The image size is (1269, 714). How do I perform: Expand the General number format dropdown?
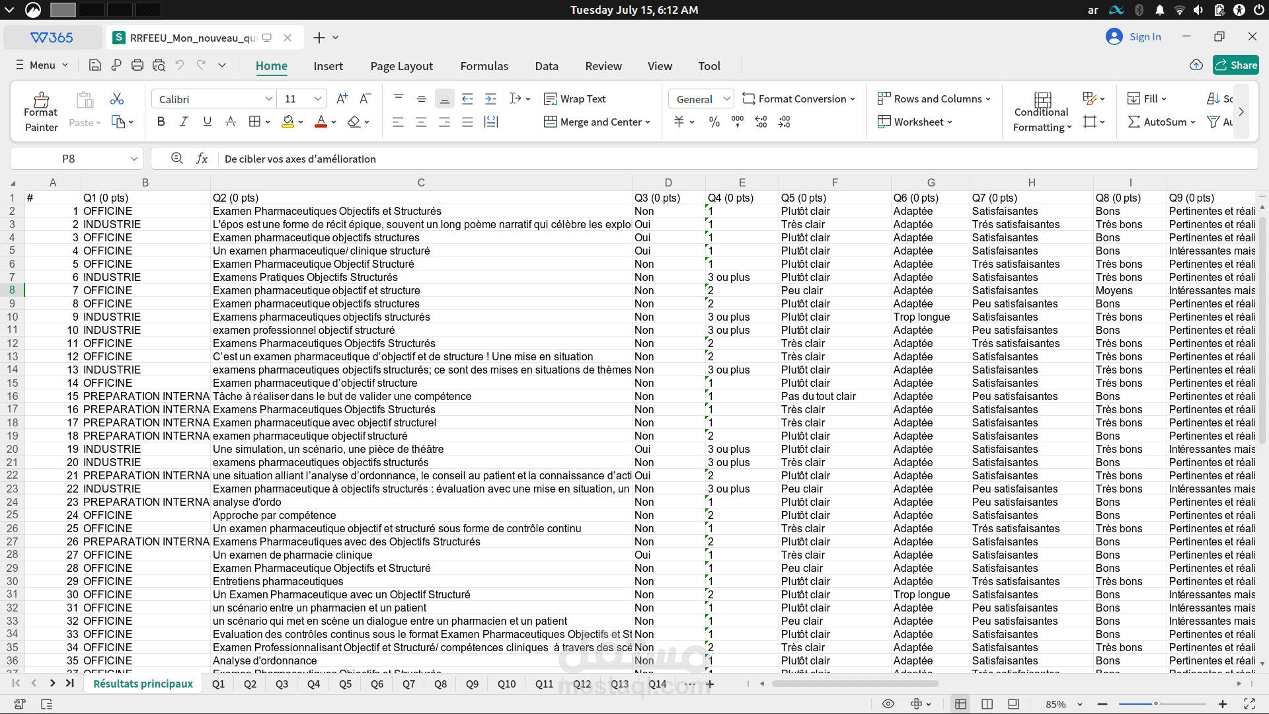726,99
